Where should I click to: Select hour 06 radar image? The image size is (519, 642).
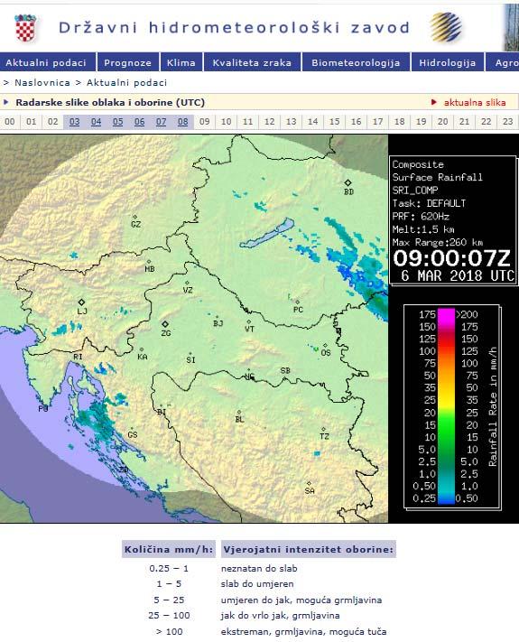(x=140, y=122)
